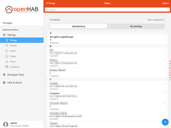This screenshot has height=128, width=171.
Task: Click the Help & About question icon
Action: tap(4, 83)
